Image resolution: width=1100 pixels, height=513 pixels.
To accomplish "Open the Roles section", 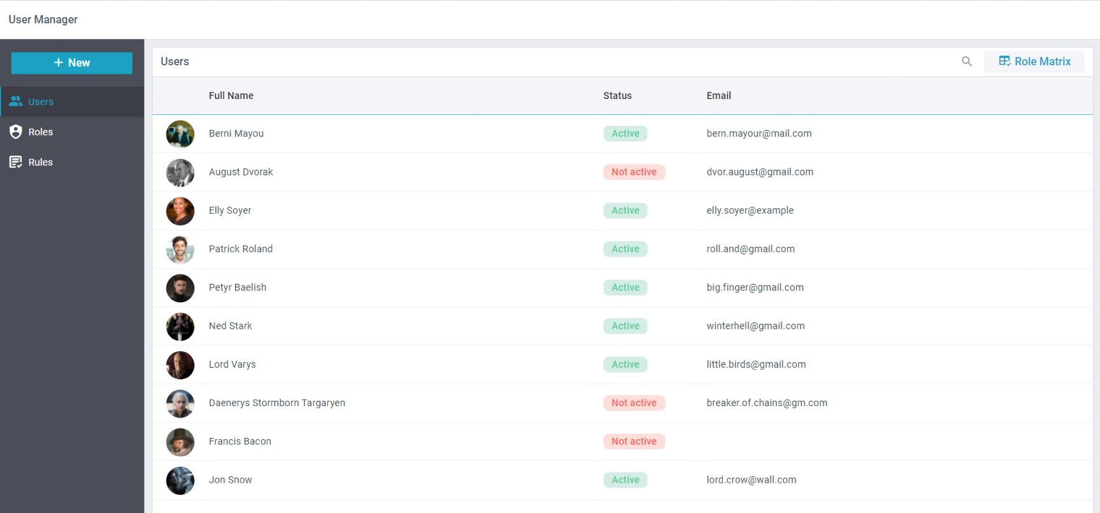I will point(41,132).
